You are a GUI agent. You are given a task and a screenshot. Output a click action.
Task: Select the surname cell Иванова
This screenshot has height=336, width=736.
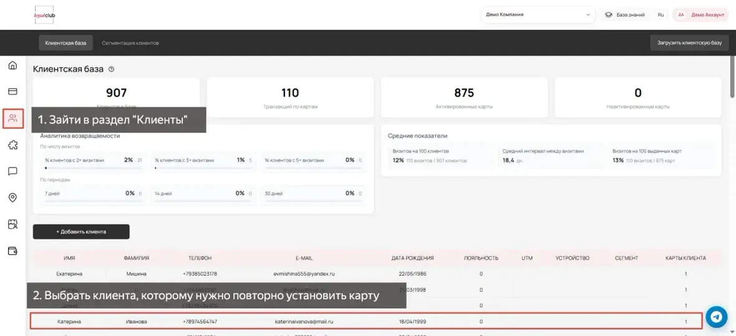[x=136, y=322]
